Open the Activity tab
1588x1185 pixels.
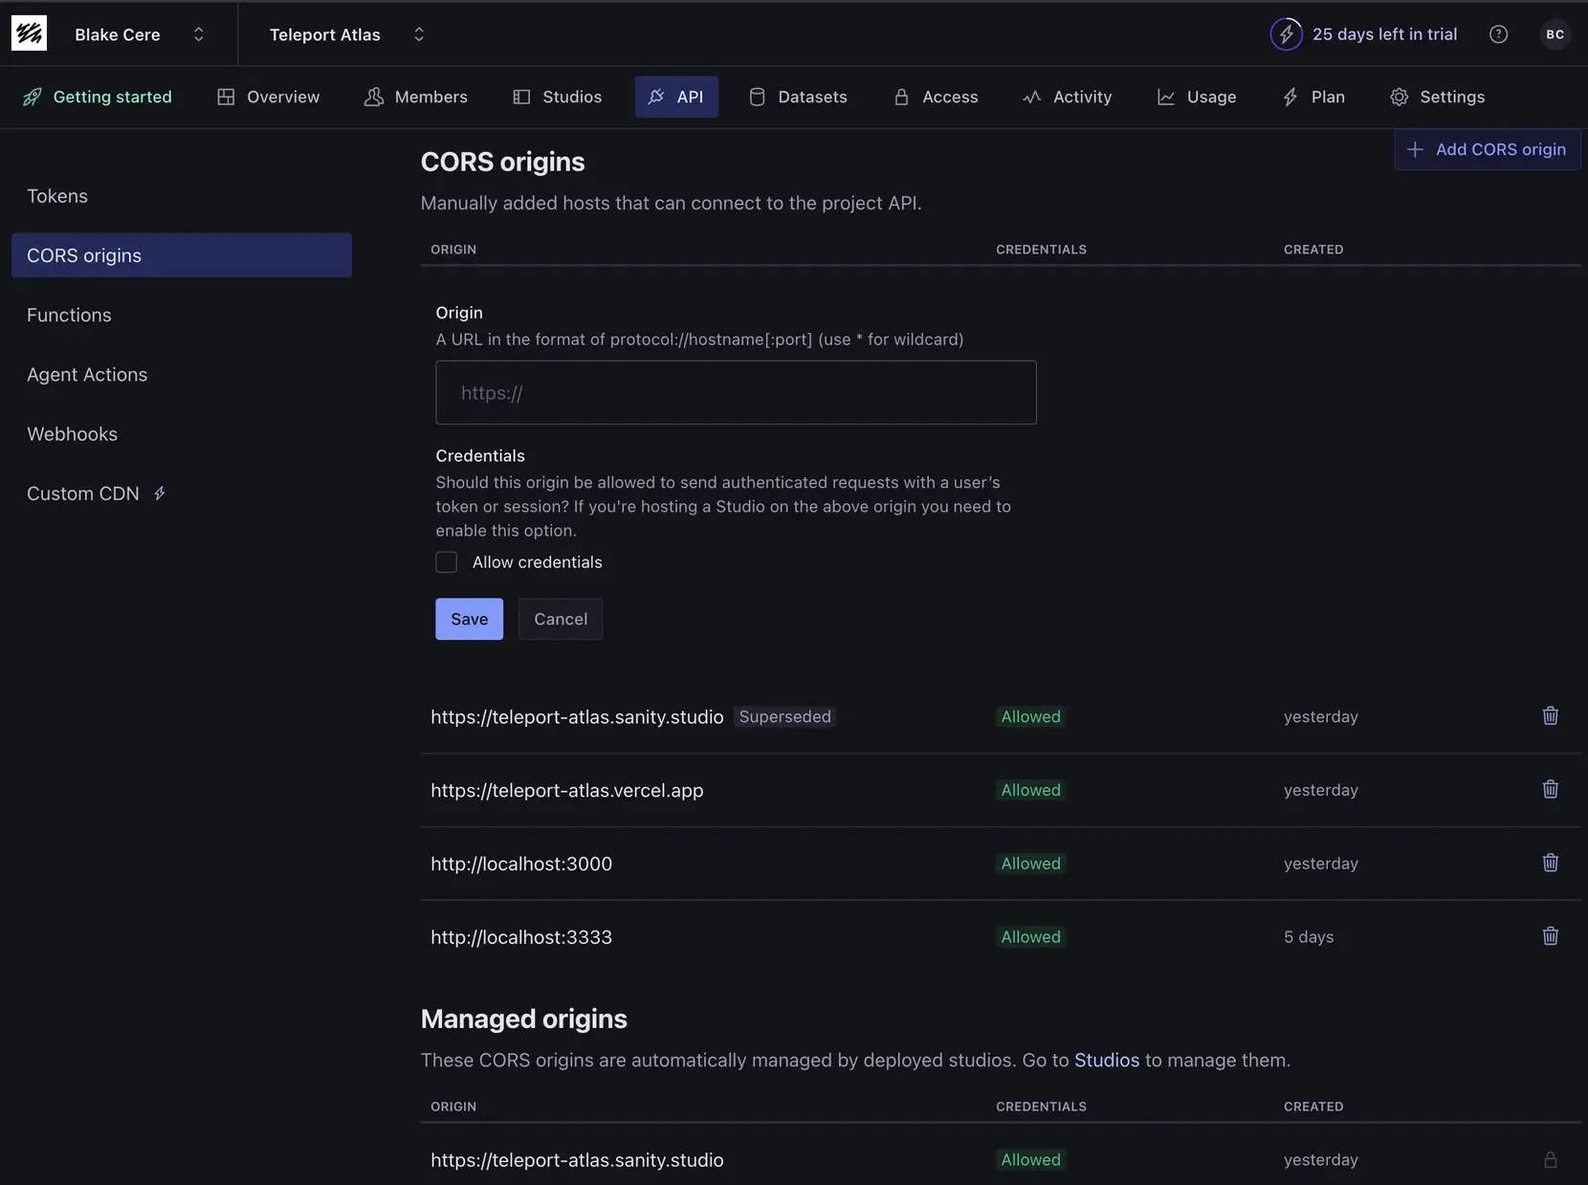1067,97
